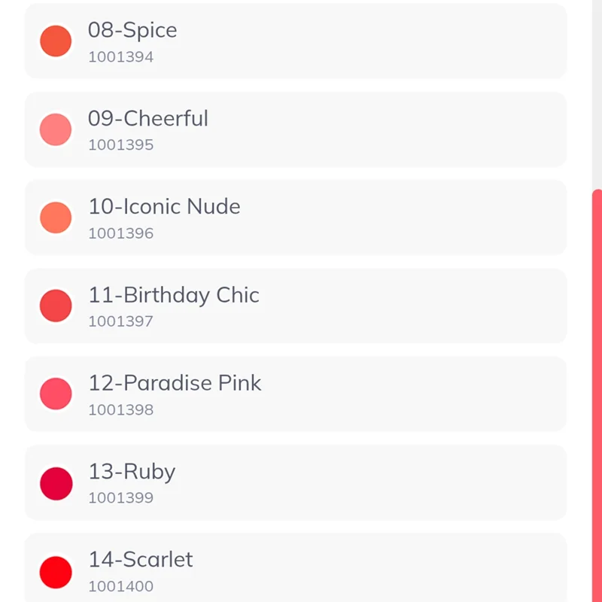
Task: Click the 13-Ruby color swatch
Action: point(56,483)
